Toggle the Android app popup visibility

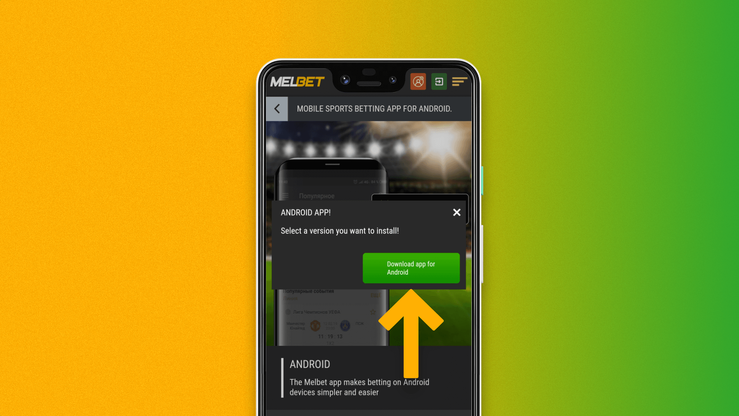(x=456, y=212)
